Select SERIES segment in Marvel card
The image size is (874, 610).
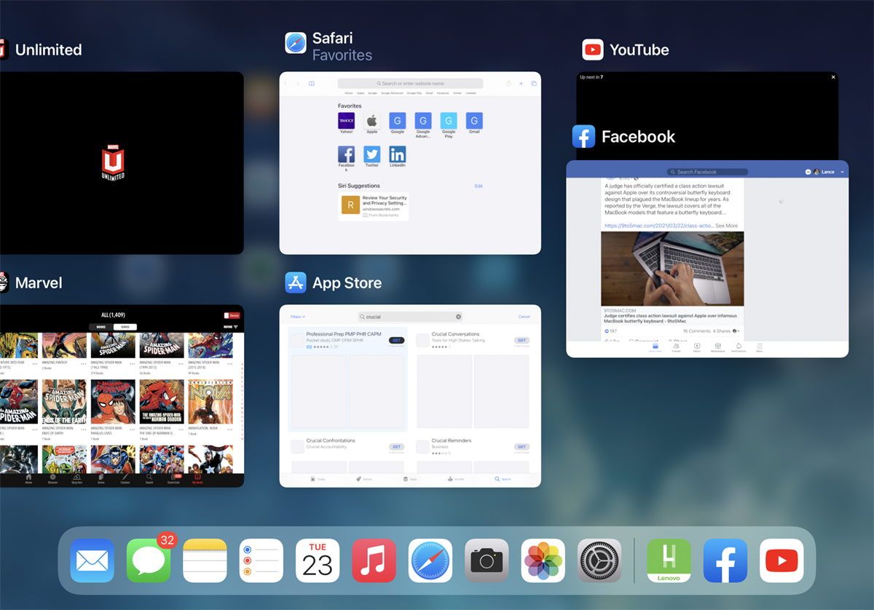pos(125,328)
